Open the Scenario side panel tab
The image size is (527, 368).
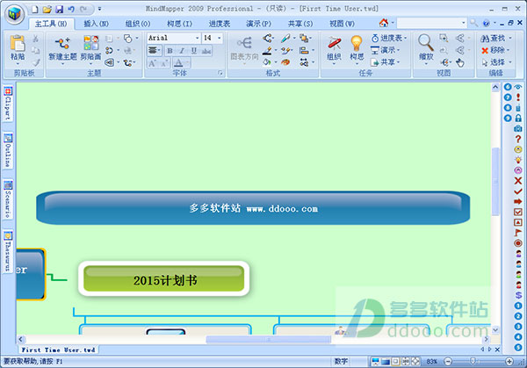coord(8,199)
